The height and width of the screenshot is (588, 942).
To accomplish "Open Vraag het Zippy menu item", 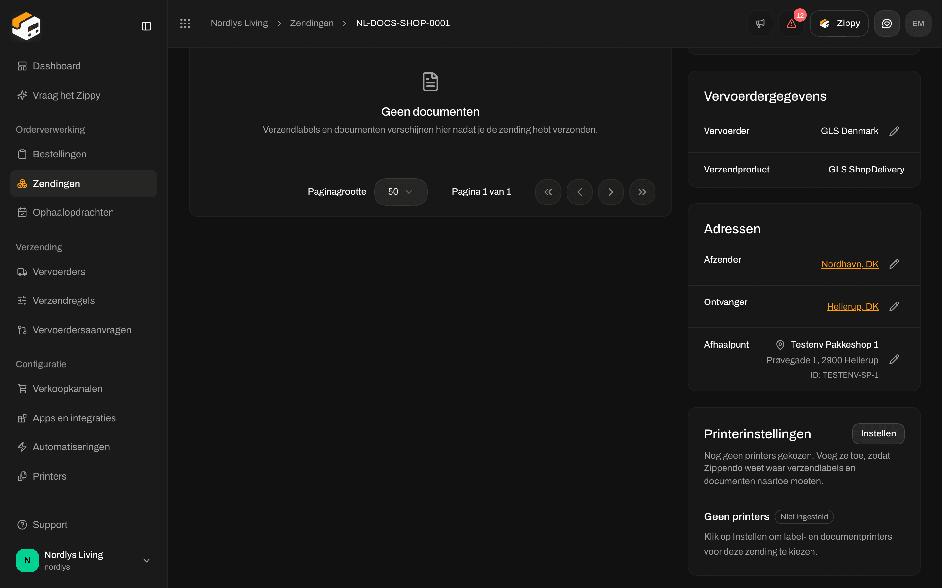I will click(x=84, y=95).
